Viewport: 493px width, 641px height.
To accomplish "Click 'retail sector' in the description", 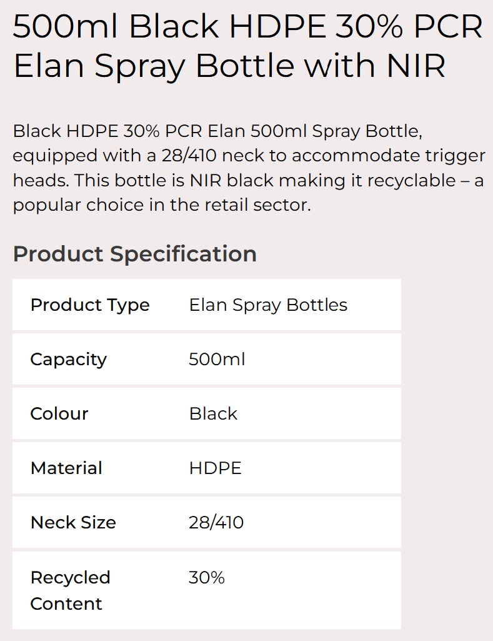I will point(257,205).
